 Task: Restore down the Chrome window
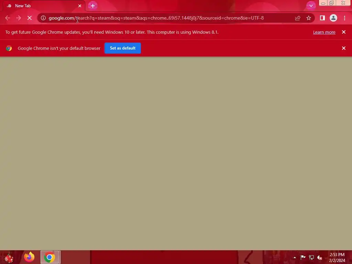click(331, 3)
